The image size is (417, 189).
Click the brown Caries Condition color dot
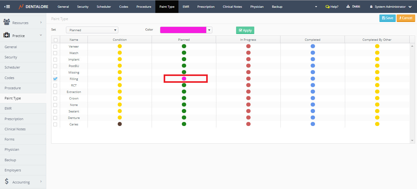pos(120,124)
